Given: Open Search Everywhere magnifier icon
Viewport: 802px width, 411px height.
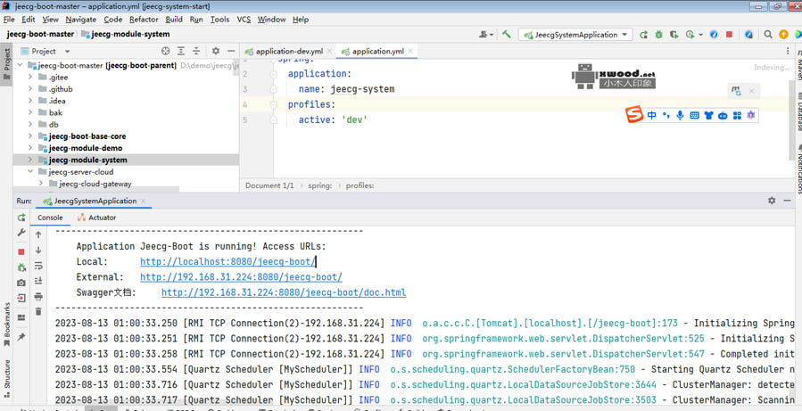Looking at the screenshot, I should click(x=768, y=34).
